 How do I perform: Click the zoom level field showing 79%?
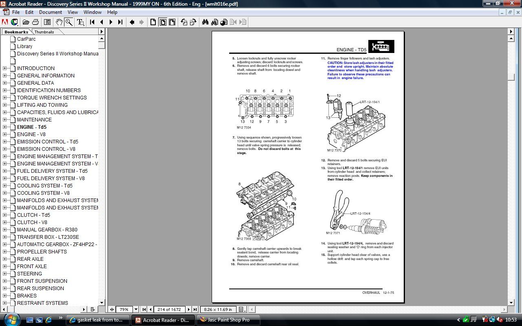[124, 310]
